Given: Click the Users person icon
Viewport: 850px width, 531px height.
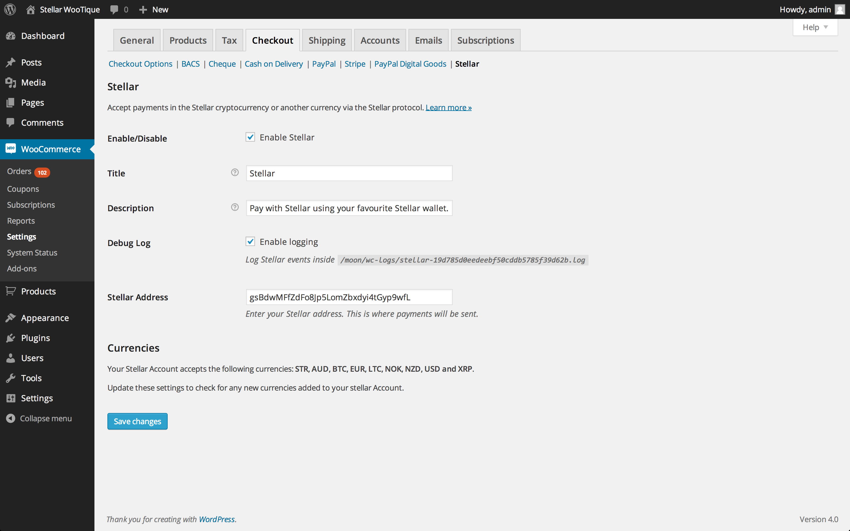Looking at the screenshot, I should coord(11,358).
